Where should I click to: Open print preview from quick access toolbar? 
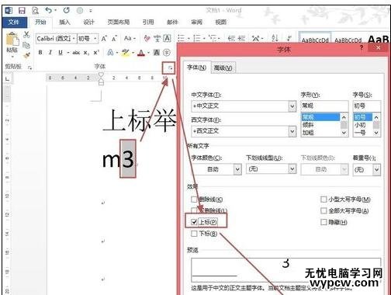35,11
